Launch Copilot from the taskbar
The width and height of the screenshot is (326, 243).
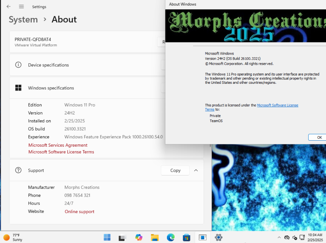click(x=139, y=237)
